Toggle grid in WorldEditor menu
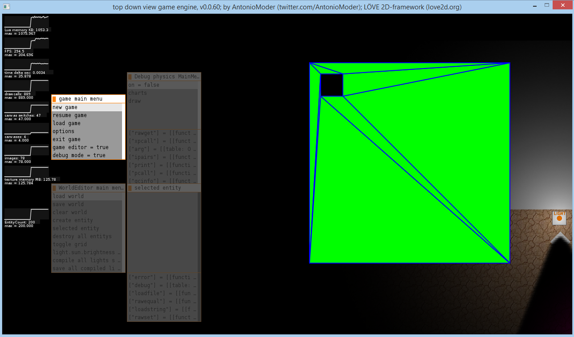 tap(87, 244)
